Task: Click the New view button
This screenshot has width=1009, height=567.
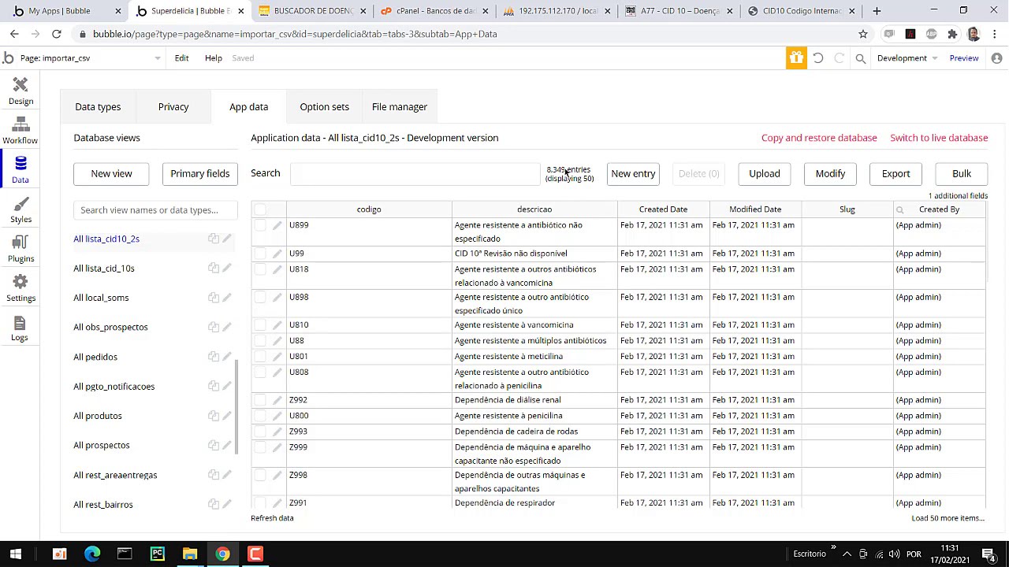Action: tap(111, 174)
